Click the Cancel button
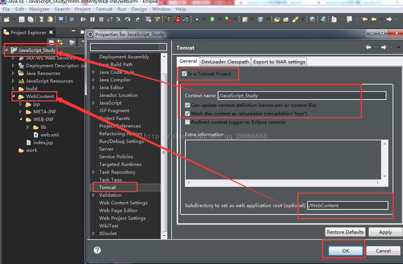The width and height of the screenshot is (403, 264). coord(383,251)
